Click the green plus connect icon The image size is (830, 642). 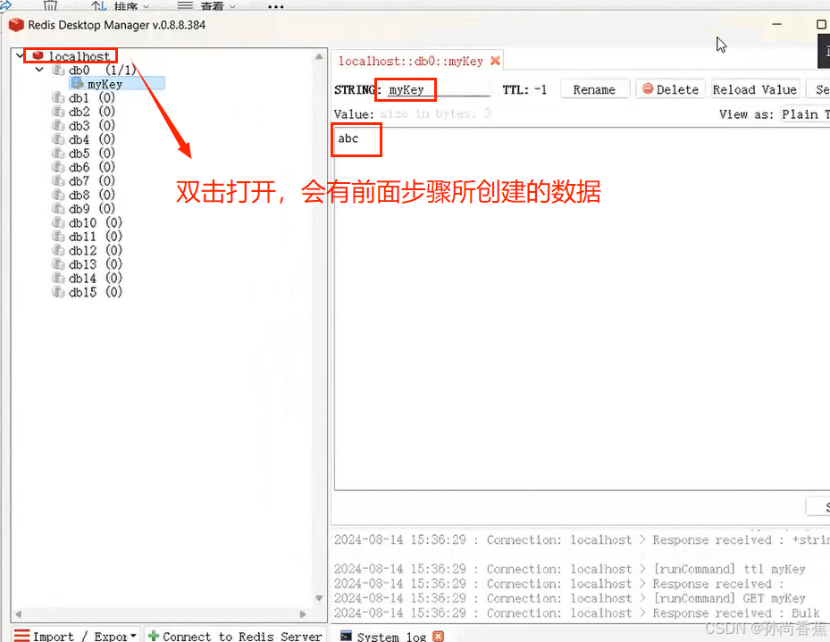[x=154, y=636]
